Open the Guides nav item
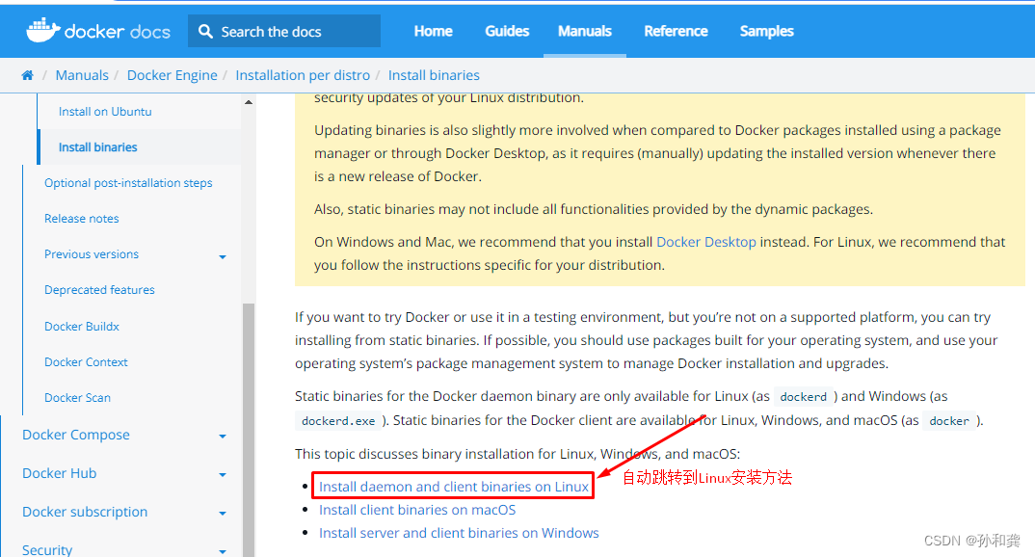1035x557 pixels. (x=507, y=31)
